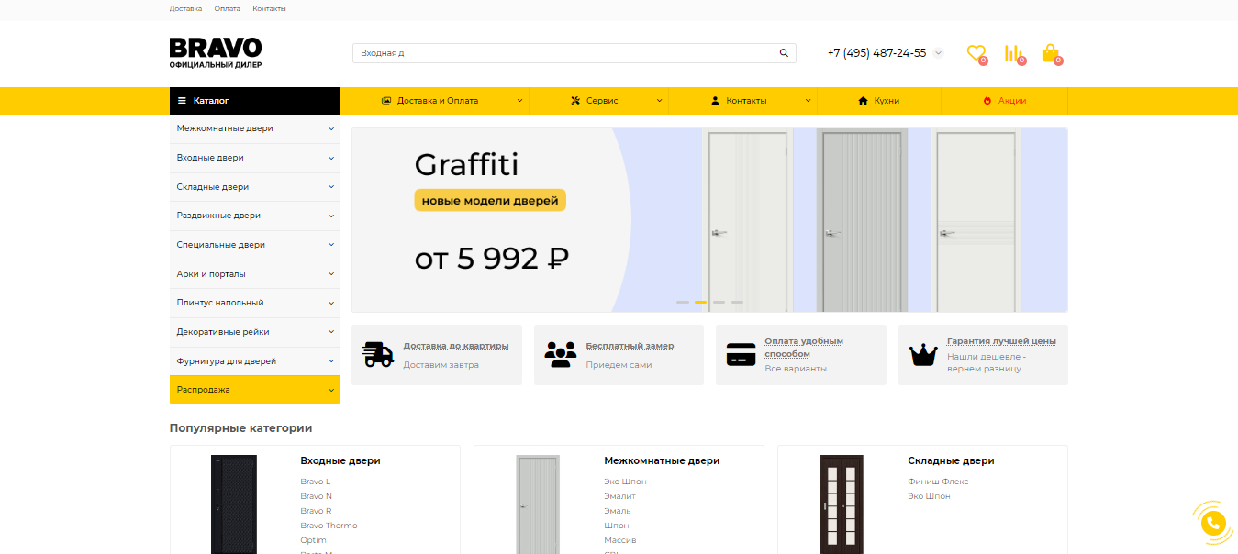This screenshot has height=554, width=1238.
Task: Expand Распродажа sidebar chevron
Action: 331,390
